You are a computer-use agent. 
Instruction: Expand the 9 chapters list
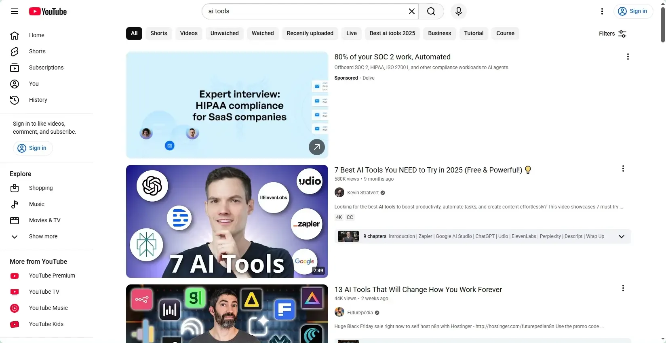(621, 236)
